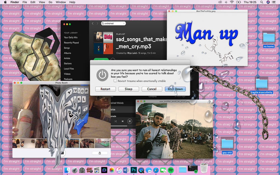Check the battery charging icon
280x175 pixels.
(x=239, y=2)
